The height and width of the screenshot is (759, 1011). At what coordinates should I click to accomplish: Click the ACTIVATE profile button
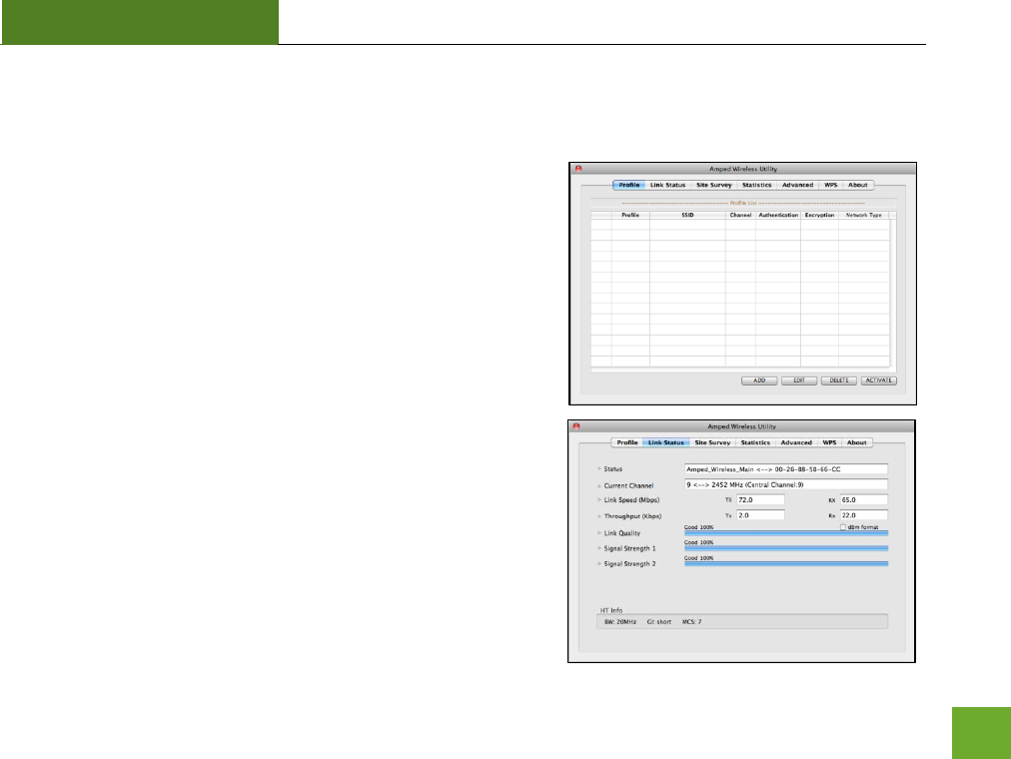(x=879, y=380)
